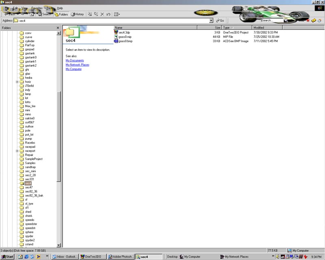
Task: Click the Windows flag logo throbber
Action: point(319,8)
